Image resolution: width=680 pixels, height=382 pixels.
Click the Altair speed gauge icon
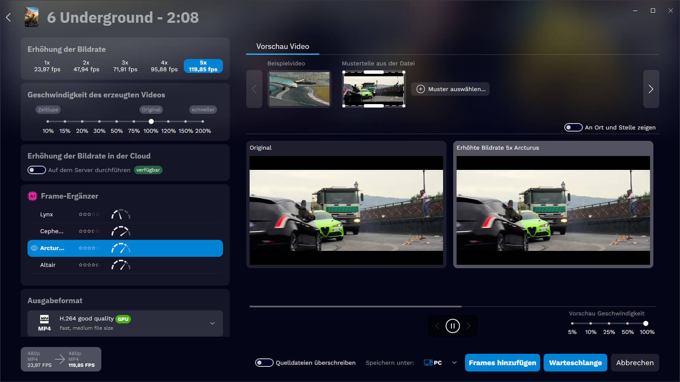click(x=120, y=265)
